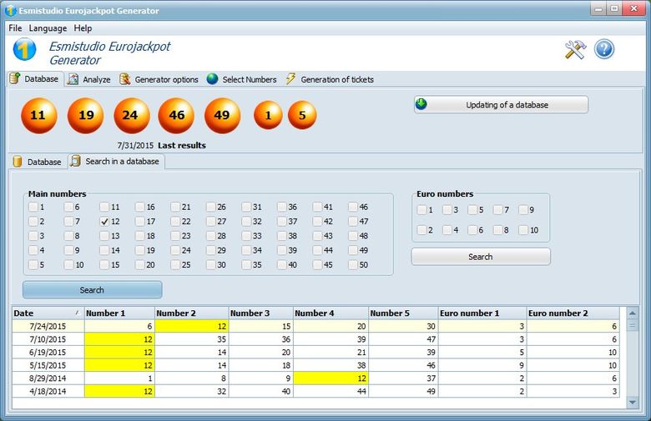
Task: Check main number 7 checkbox
Action: click(x=69, y=222)
